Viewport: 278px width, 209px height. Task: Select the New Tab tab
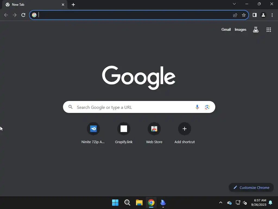tap(34, 5)
